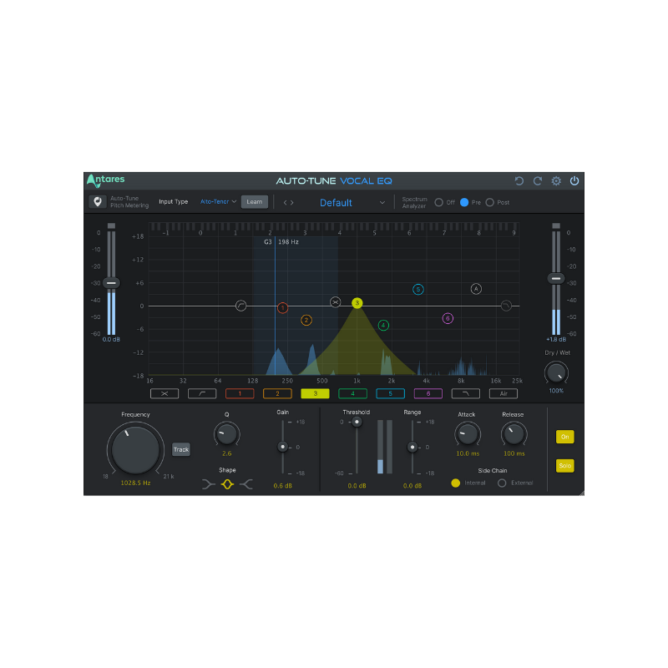The height and width of the screenshot is (668, 668).
Task: Switch to EQ band 1
Action: pos(240,393)
